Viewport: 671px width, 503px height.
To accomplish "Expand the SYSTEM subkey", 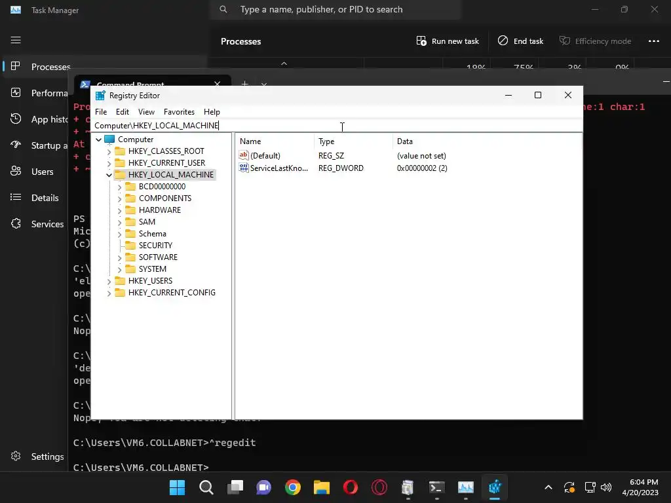I will tap(119, 269).
